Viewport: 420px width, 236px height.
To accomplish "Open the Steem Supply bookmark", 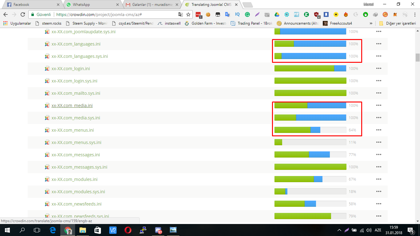I will tap(86, 23).
